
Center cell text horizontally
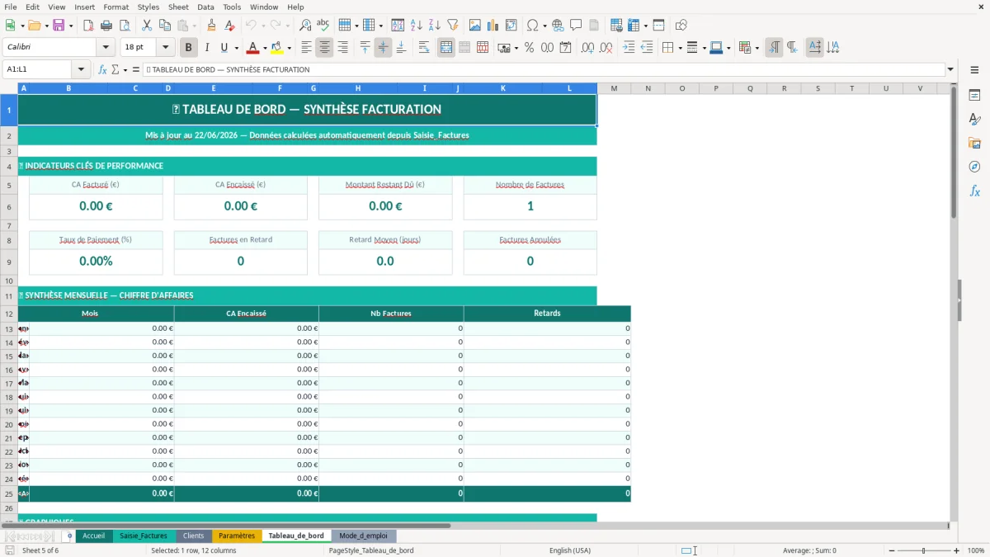(324, 48)
